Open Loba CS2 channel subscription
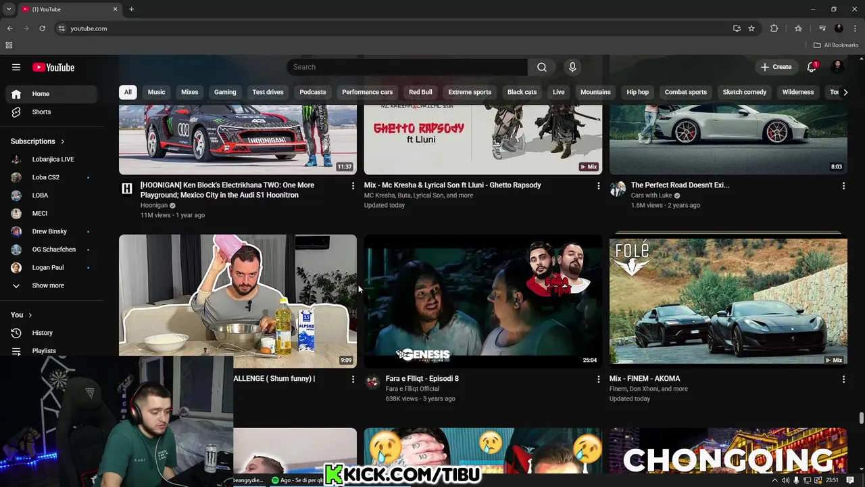This screenshot has width=865, height=487. point(51,177)
